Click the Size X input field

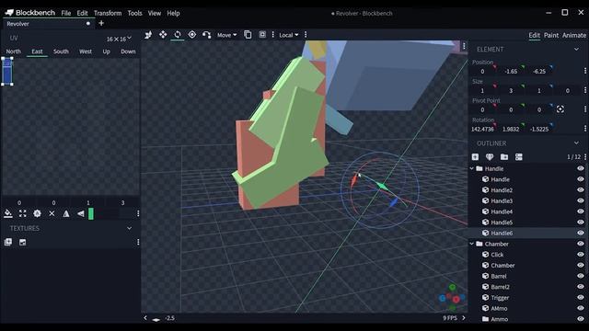click(x=482, y=91)
